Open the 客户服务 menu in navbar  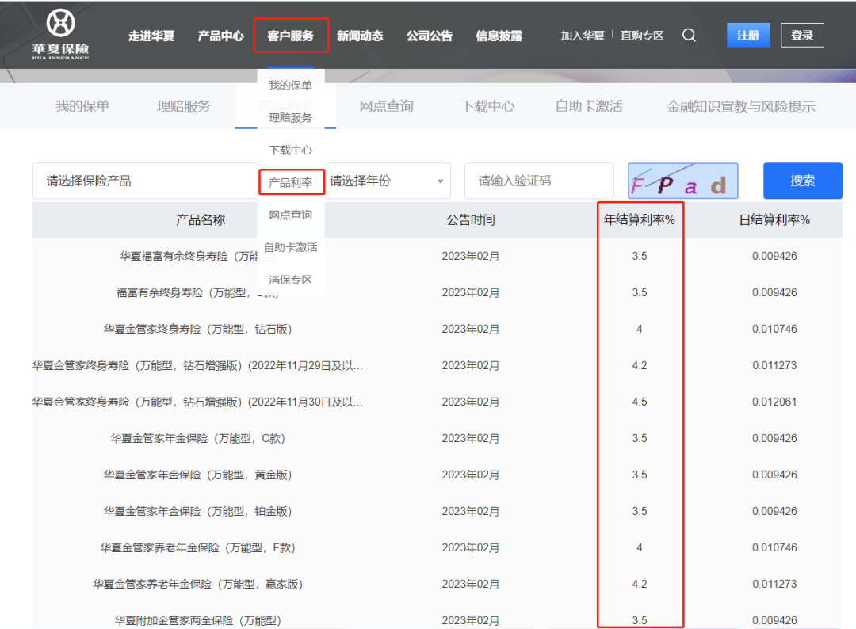(290, 36)
